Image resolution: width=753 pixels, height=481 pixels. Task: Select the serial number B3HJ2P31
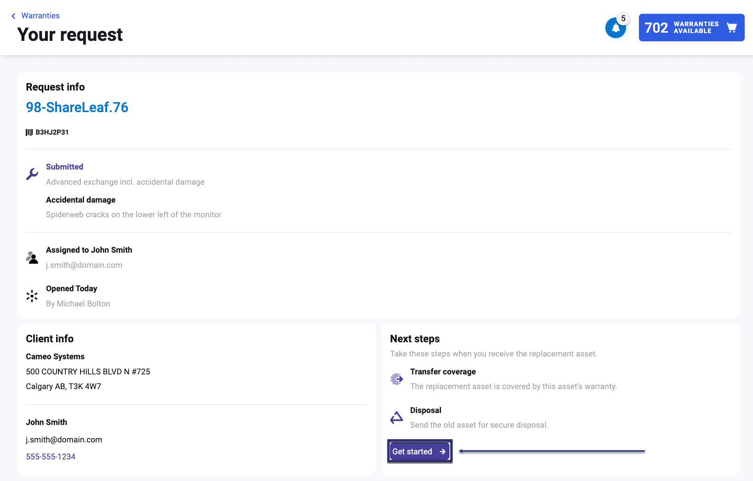pos(52,132)
